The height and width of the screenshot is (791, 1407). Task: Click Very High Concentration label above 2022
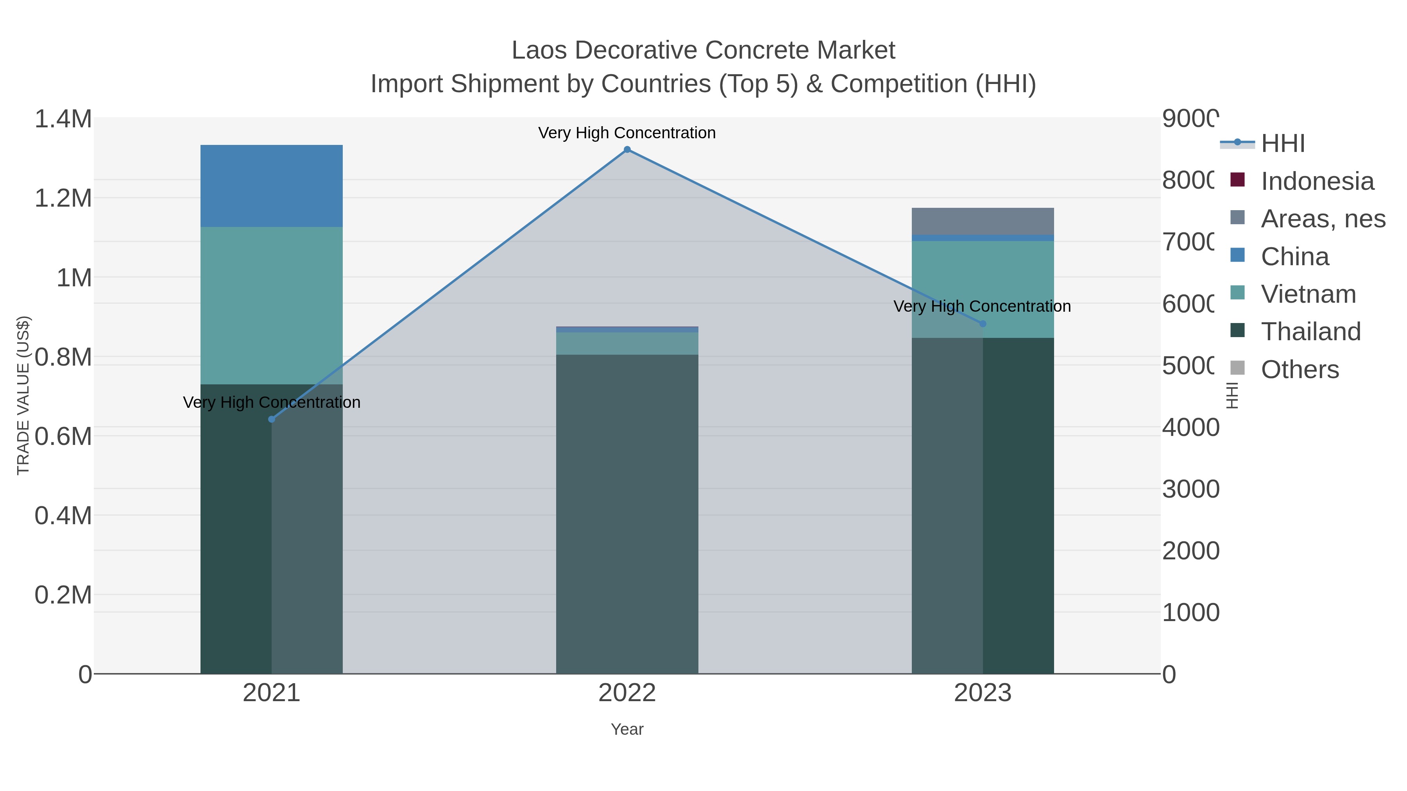[x=627, y=133]
